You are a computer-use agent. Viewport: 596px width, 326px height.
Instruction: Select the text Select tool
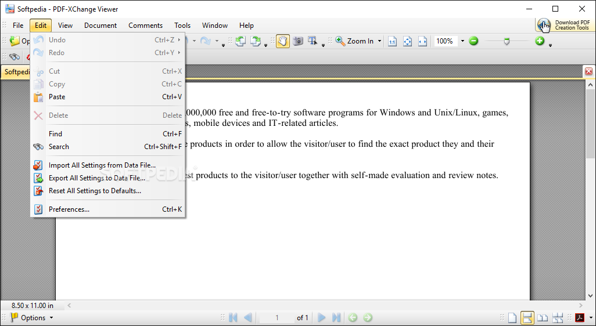pos(313,41)
